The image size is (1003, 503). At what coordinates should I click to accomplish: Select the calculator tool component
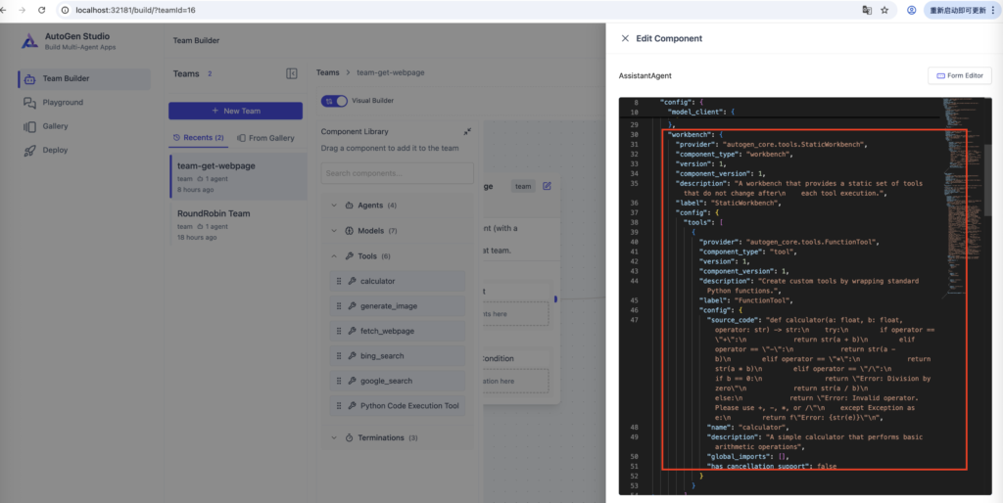398,281
